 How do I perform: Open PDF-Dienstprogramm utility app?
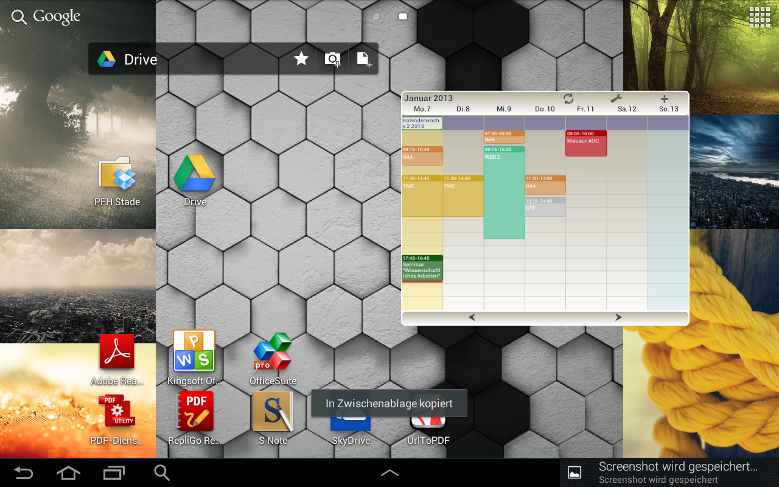coord(117,411)
